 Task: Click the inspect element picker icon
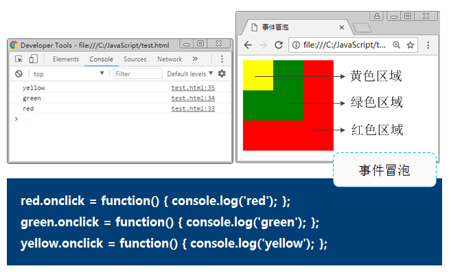tap(19, 59)
